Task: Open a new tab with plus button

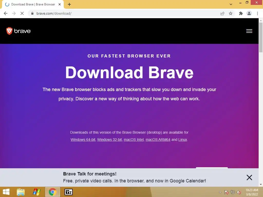Action: coord(69,4)
